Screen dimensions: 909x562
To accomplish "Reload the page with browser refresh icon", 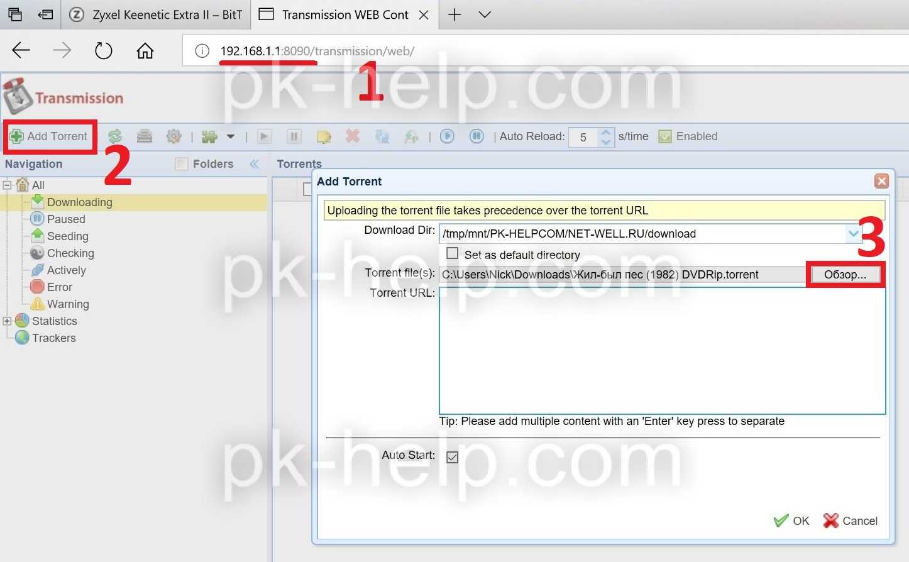I will pos(103,51).
